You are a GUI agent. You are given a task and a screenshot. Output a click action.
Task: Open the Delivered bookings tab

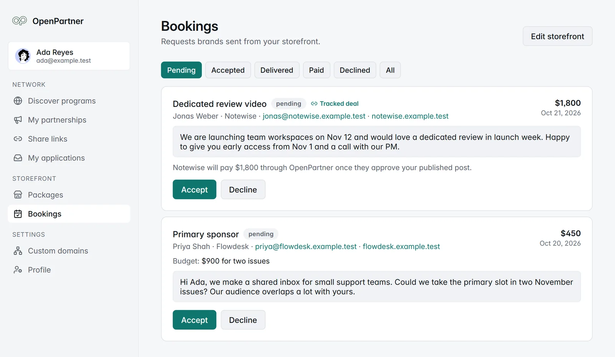[277, 70]
